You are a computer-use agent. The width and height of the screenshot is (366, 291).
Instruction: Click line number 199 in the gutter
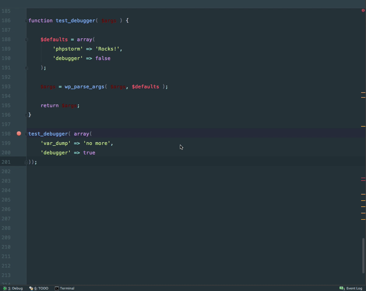tap(6, 143)
